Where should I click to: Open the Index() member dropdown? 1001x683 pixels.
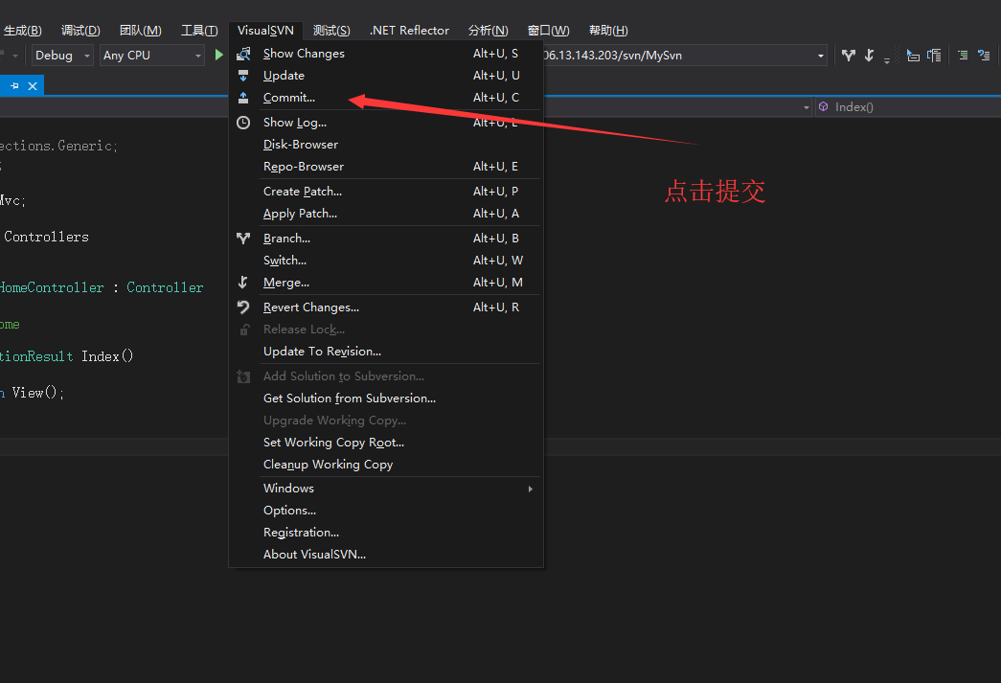pos(906,107)
